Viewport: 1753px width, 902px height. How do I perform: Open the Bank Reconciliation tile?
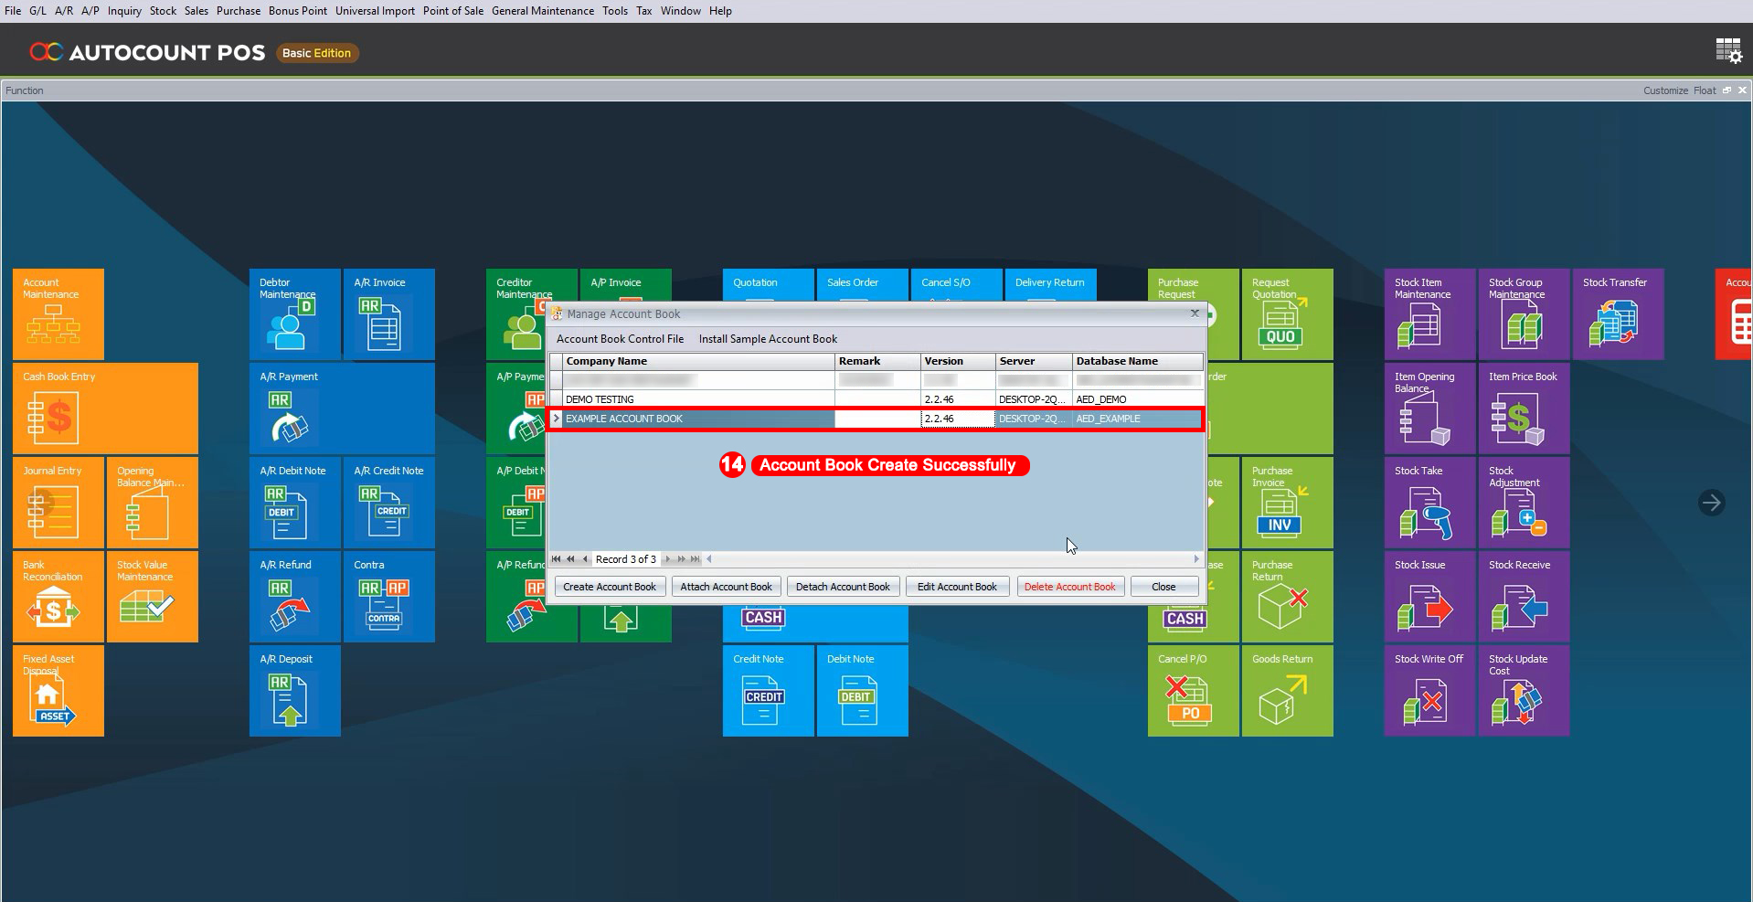(x=58, y=596)
